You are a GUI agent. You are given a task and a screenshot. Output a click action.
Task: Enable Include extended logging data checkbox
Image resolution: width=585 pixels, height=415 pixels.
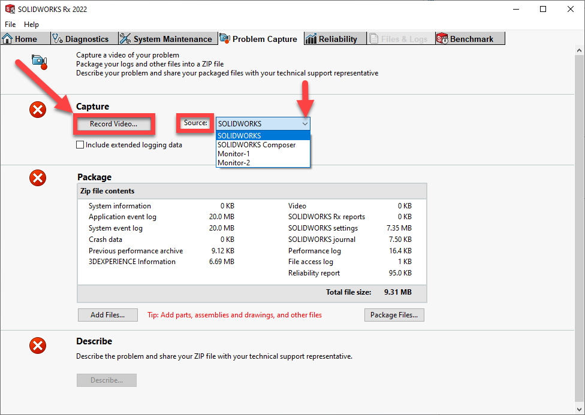(x=80, y=145)
